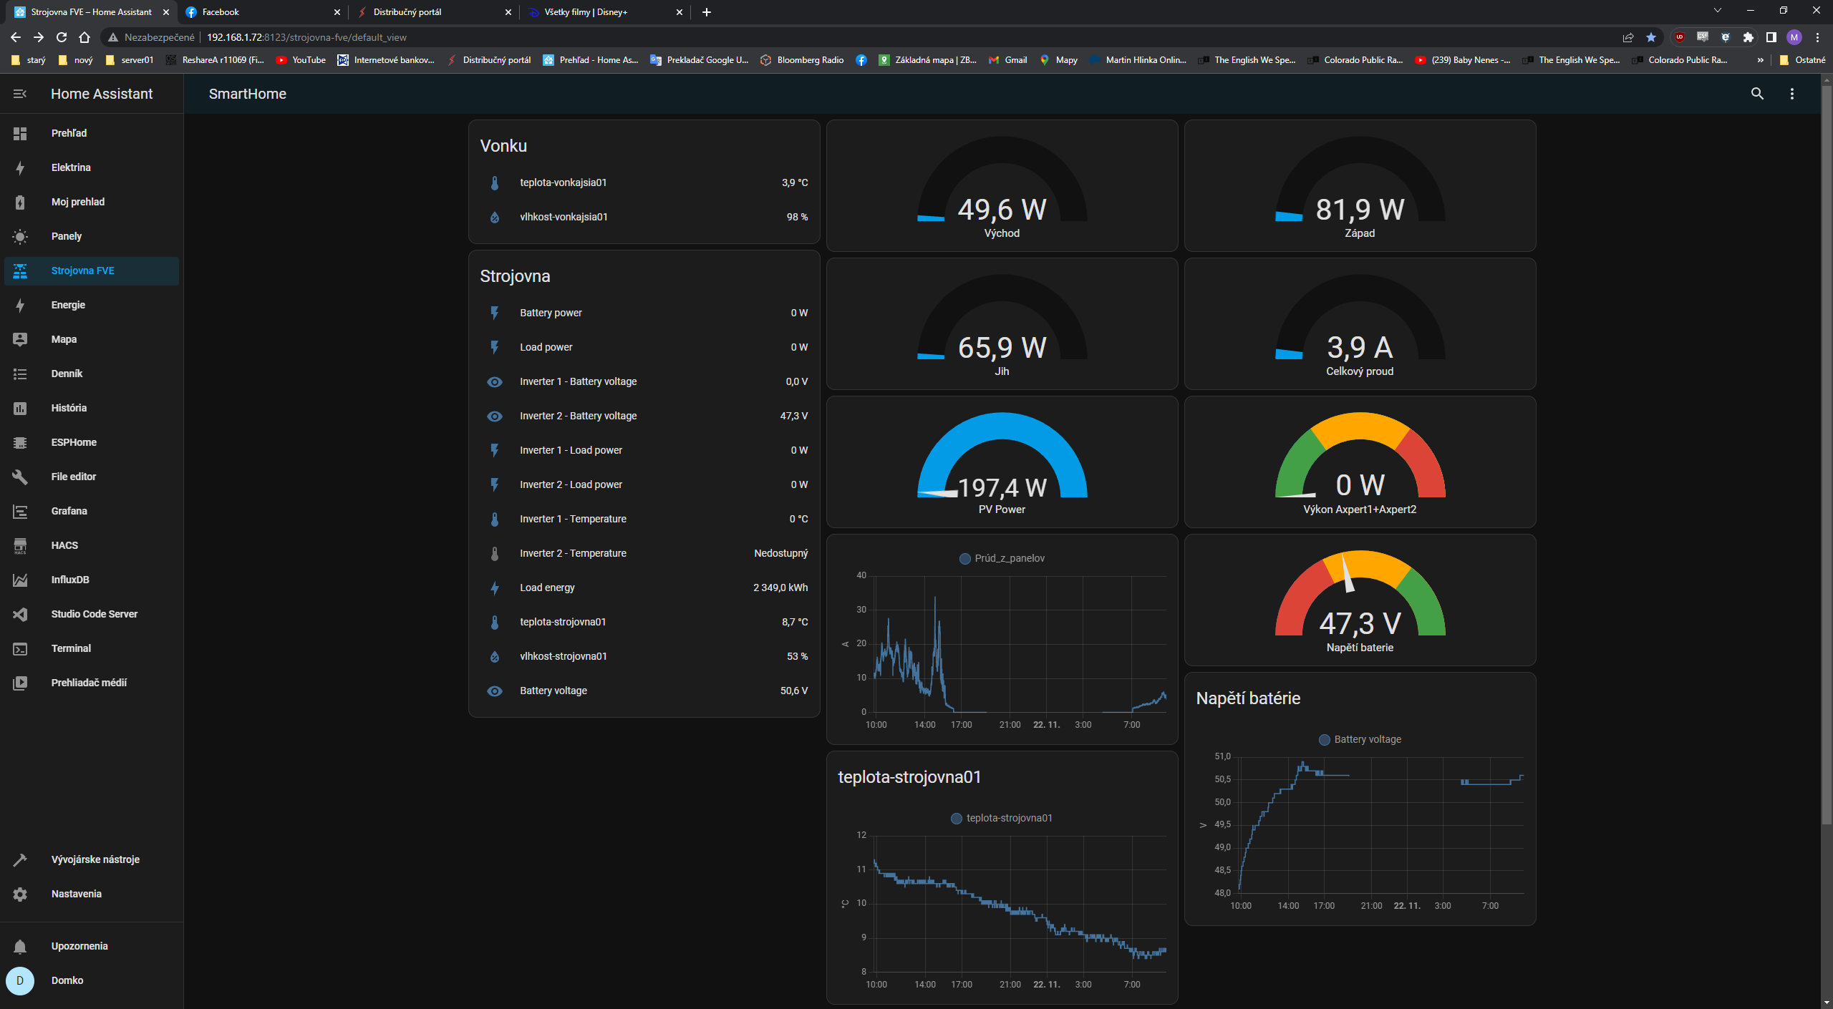Click the Vývojárske nástroje hammer icon
1833x1009 pixels.
point(20,859)
